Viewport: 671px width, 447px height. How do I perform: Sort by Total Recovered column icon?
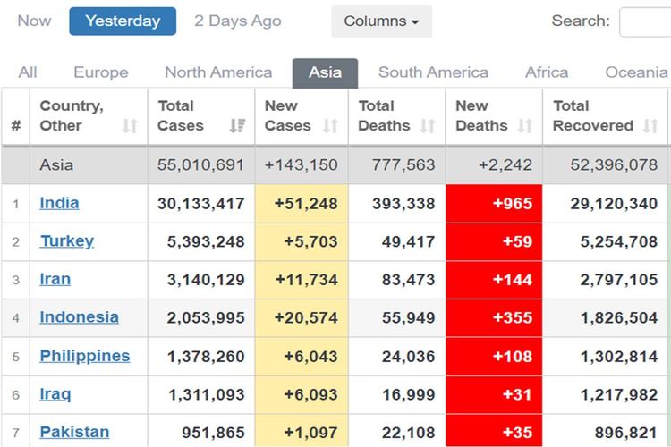(x=650, y=126)
